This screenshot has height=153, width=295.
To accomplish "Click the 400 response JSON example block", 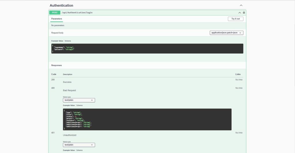I will [147, 119].
